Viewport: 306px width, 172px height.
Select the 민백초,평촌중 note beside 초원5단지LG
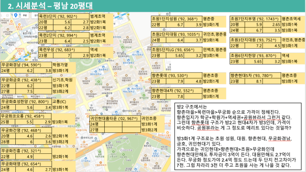(x=215, y=50)
